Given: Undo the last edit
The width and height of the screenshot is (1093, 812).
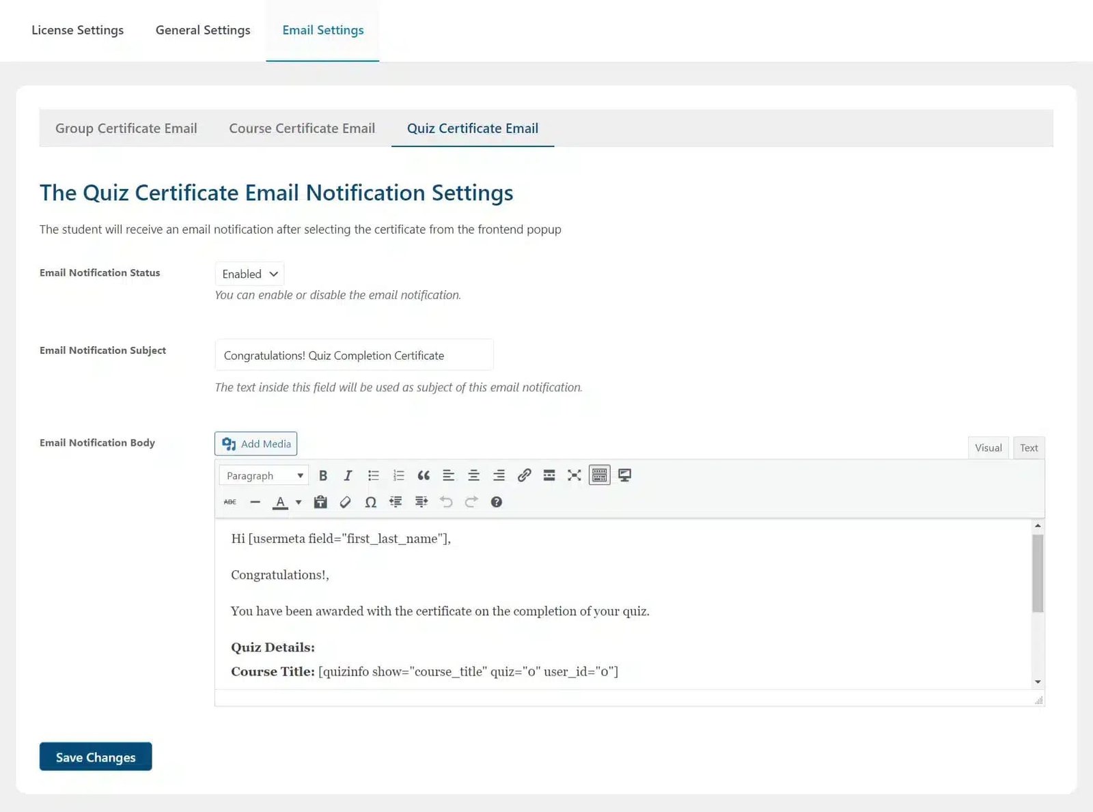Looking at the screenshot, I should click(446, 502).
